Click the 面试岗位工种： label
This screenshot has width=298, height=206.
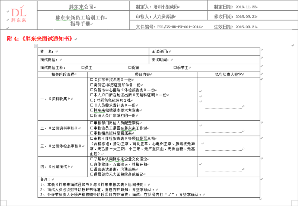click(53, 68)
